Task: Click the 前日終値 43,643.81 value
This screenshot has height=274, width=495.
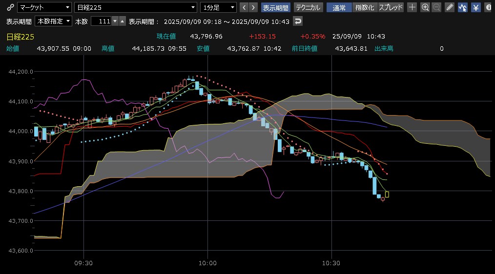Action: point(351,49)
